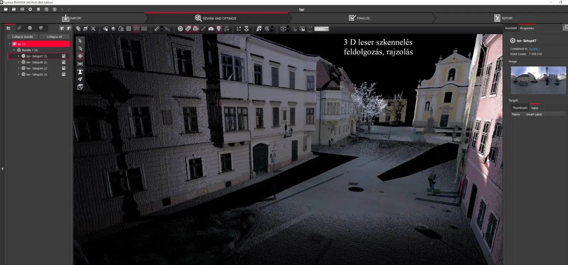Viewport: 568px width, 265px height.
Task: Expand the ter- Setup49 tree node
Action: click(x=19, y=68)
